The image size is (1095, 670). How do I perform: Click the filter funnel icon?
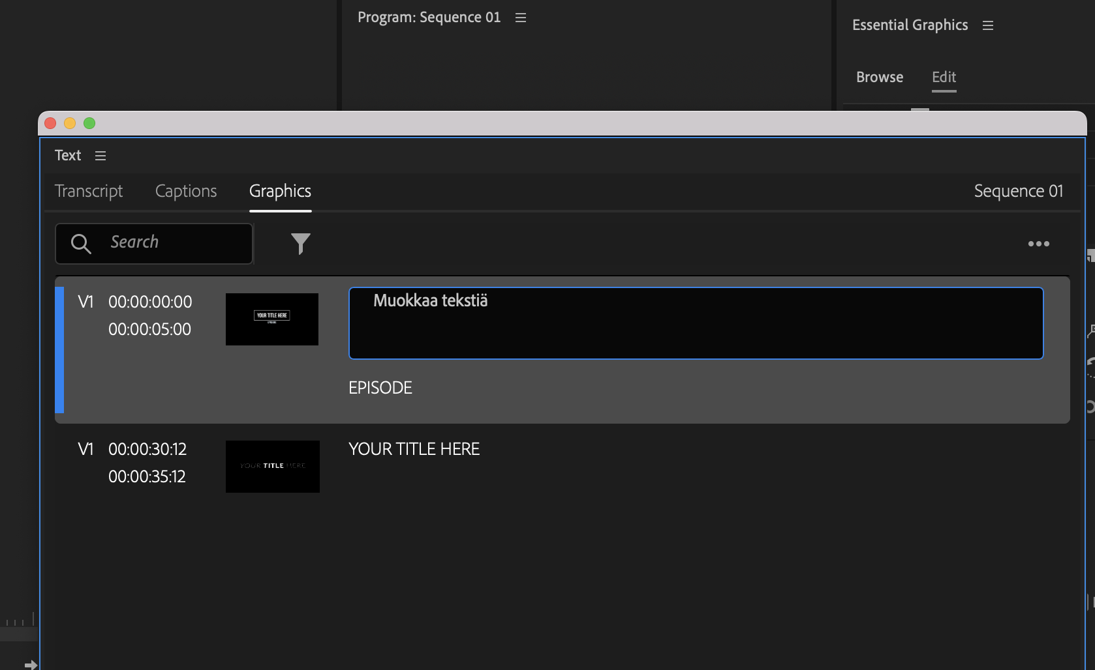(300, 244)
